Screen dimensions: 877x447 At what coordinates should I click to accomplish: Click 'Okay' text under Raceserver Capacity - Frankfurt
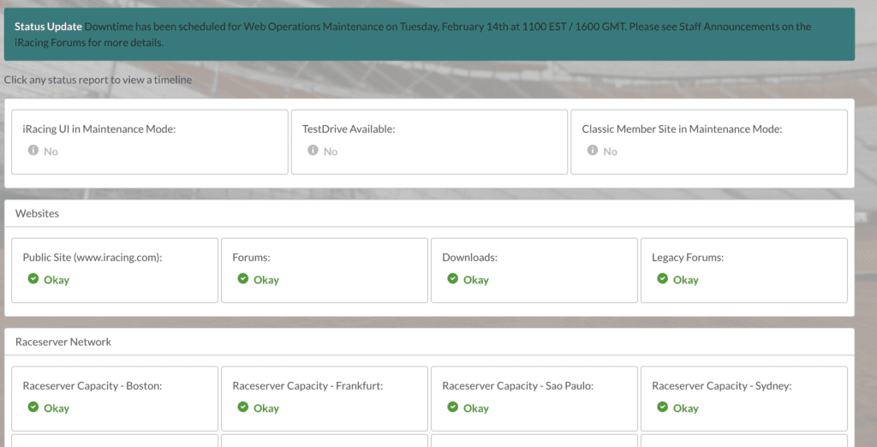coord(266,408)
